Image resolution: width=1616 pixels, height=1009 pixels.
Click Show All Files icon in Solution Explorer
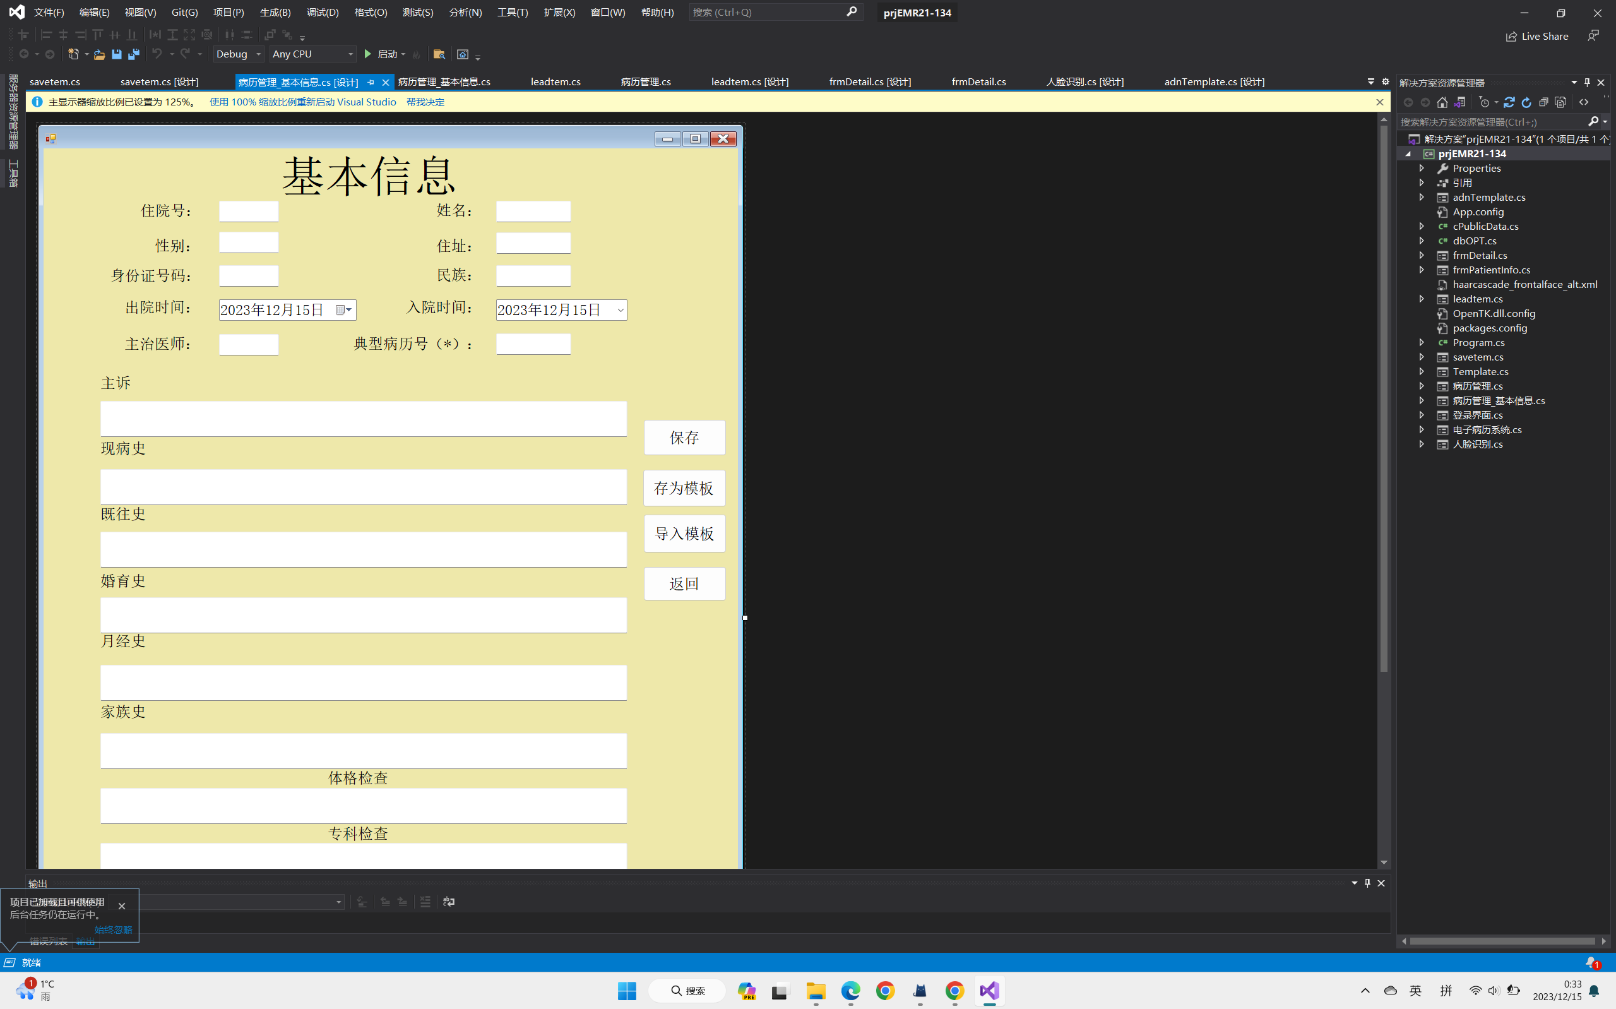[1560, 102]
